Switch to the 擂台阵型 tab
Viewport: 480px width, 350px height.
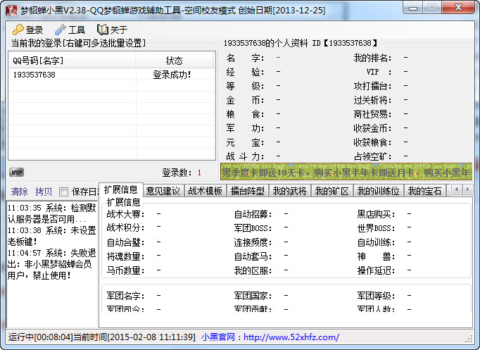[x=247, y=191]
